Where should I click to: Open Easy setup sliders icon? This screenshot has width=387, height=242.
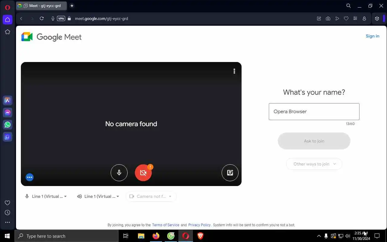click(x=355, y=18)
